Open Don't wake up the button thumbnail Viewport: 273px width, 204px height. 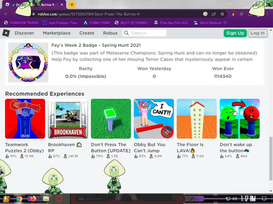[x=240, y=119]
